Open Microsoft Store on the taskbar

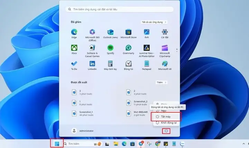point(132,144)
